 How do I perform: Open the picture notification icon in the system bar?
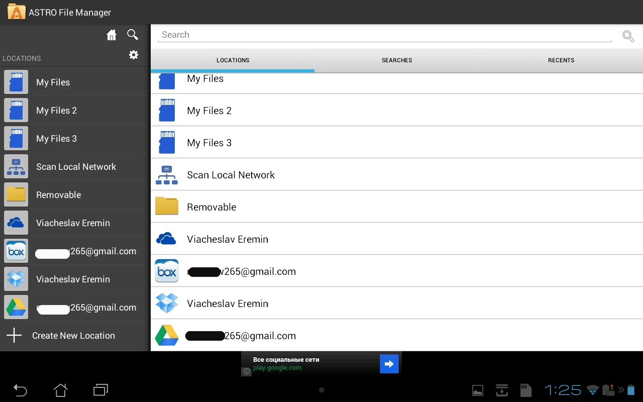click(x=478, y=390)
